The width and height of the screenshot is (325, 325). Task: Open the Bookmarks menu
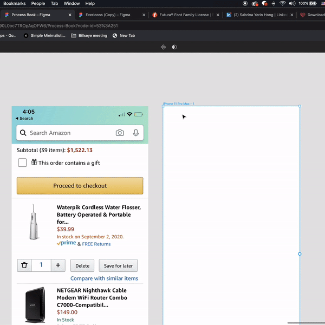point(15,4)
